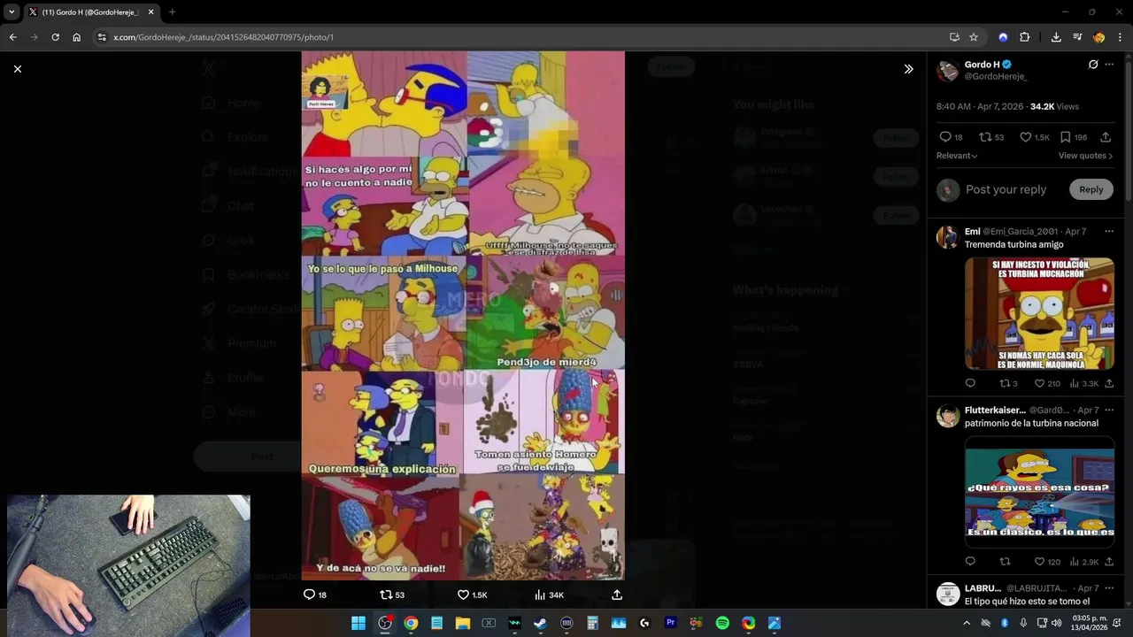View analytics for Eml's comment showing 3.3K
Viewport: 1133px width, 637px height.
click(1075, 383)
